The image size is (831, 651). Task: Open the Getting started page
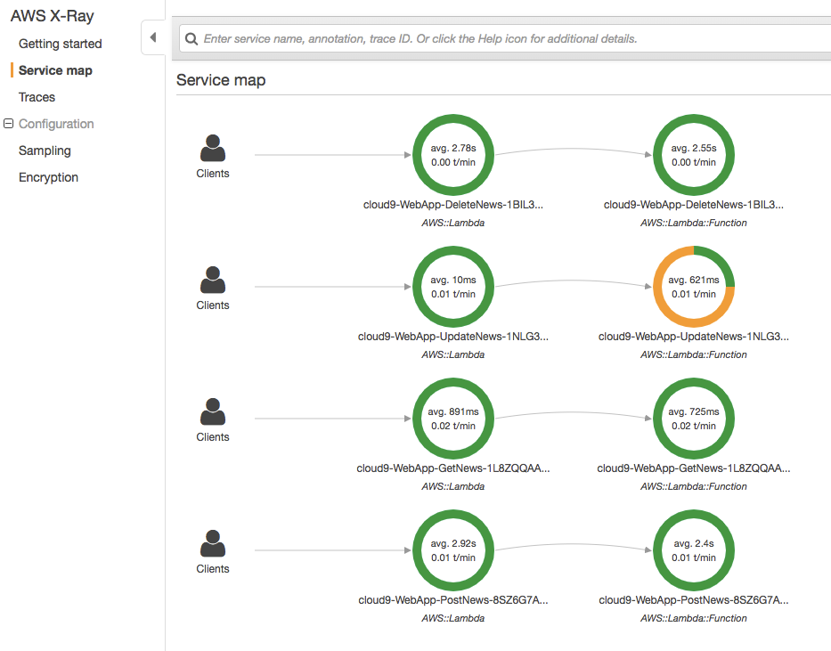pos(60,44)
